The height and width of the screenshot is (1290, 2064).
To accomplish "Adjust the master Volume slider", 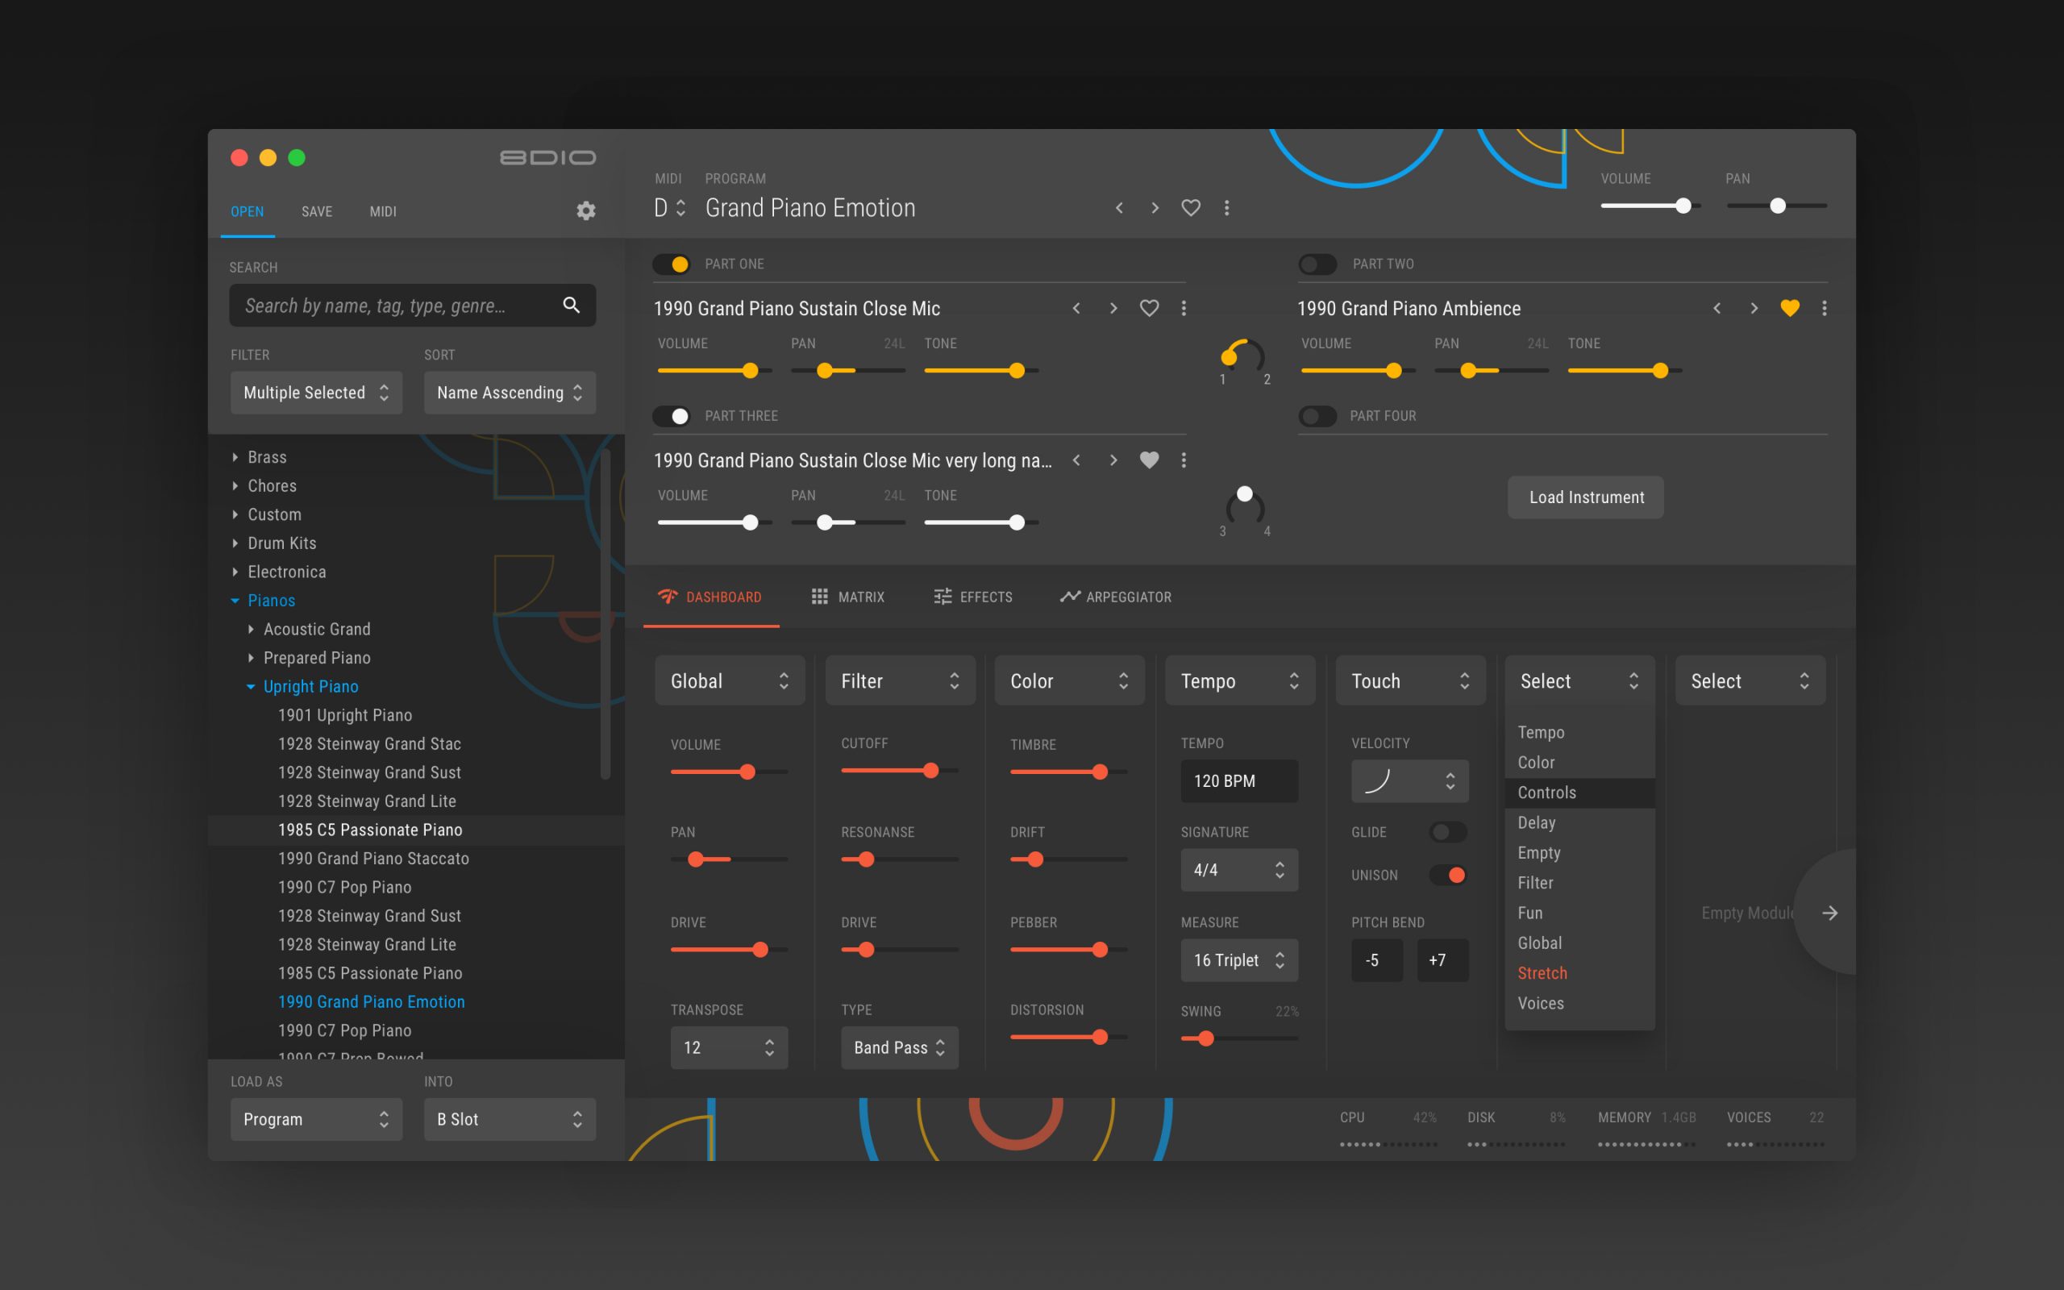I will click(x=1650, y=206).
